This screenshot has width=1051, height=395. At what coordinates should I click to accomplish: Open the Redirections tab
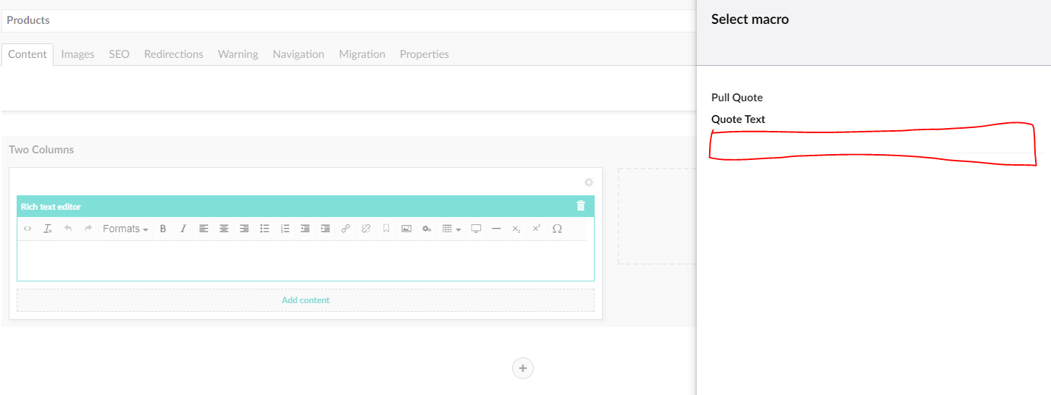pyautogui.click(x=173, y=54)
